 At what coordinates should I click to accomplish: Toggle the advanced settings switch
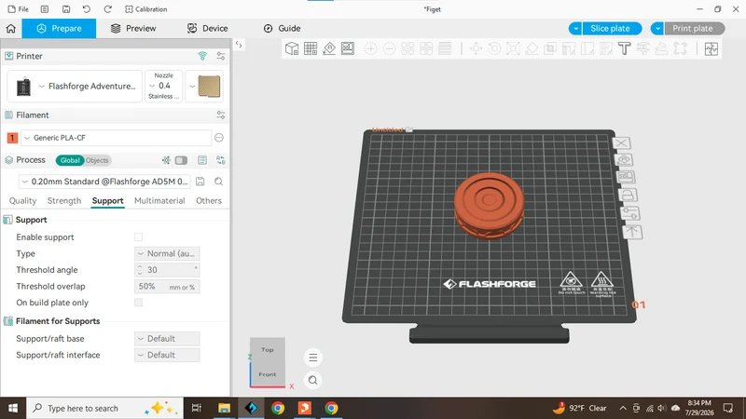click(x=181, y=160)
